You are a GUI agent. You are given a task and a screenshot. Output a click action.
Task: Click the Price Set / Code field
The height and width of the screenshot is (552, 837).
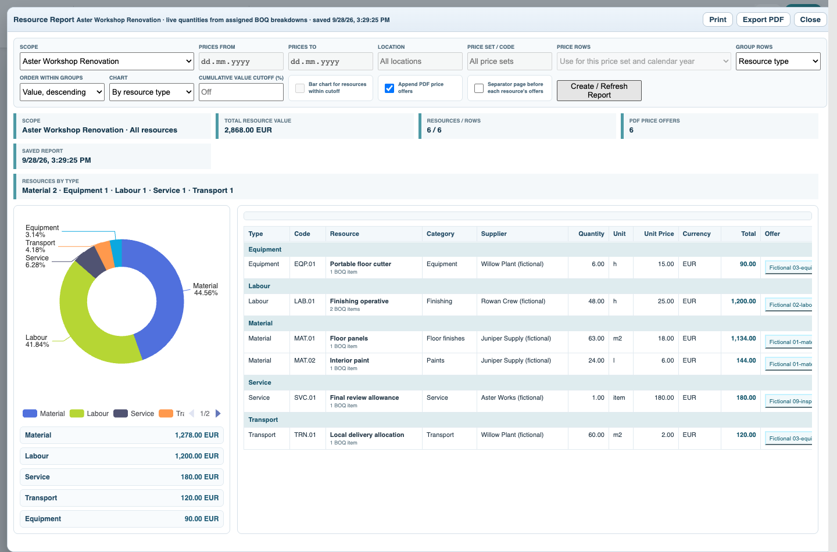[x=510, y=61]
